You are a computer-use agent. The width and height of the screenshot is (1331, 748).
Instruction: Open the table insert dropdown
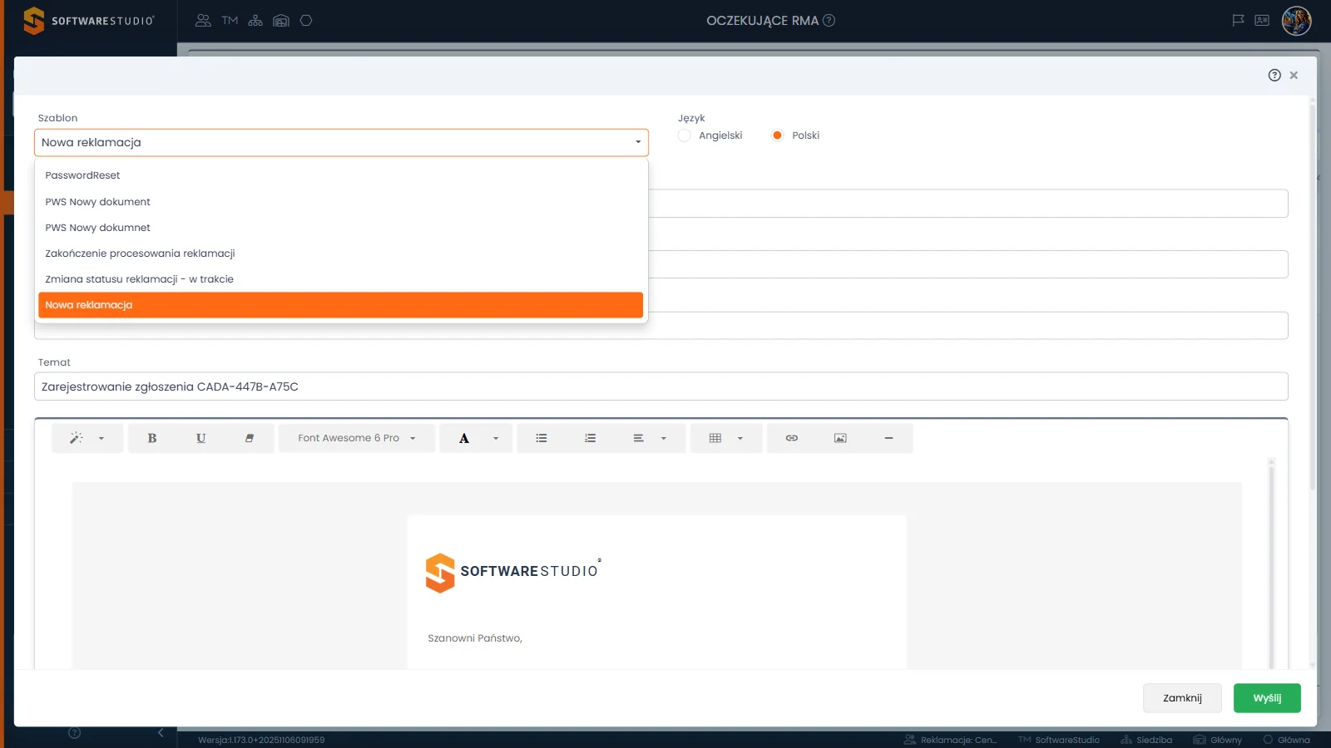(x=725, y=438)
